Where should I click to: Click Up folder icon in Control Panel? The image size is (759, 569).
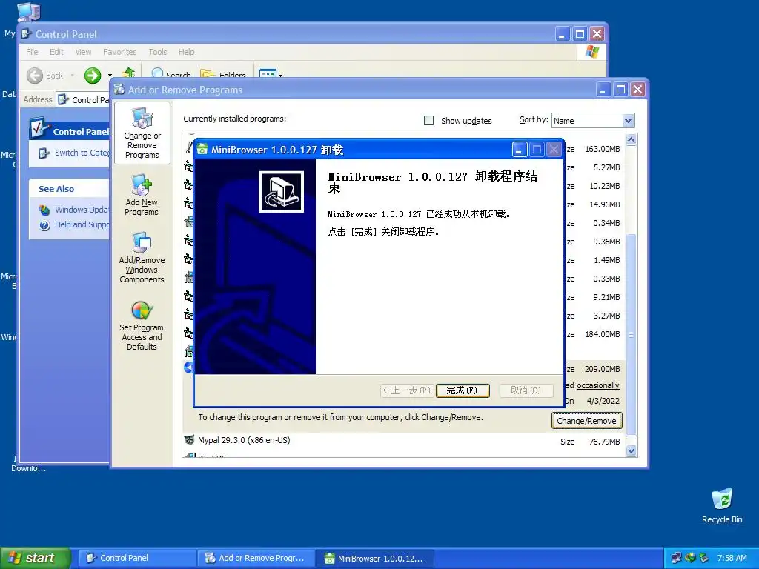pos(127,73)
